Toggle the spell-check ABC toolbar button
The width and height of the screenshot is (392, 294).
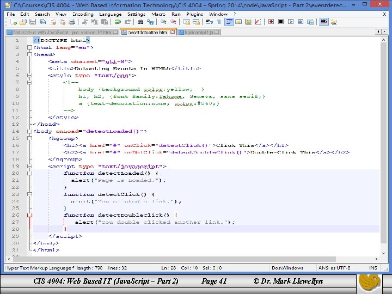(x=324, y=22)
